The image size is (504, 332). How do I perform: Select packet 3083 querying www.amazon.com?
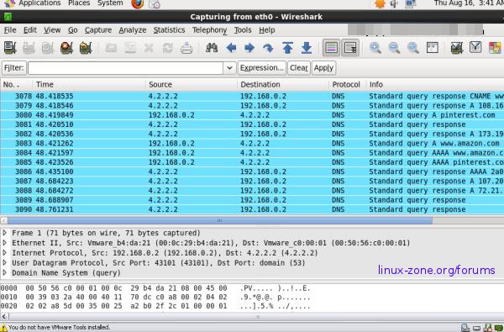[x=252, y=143]
